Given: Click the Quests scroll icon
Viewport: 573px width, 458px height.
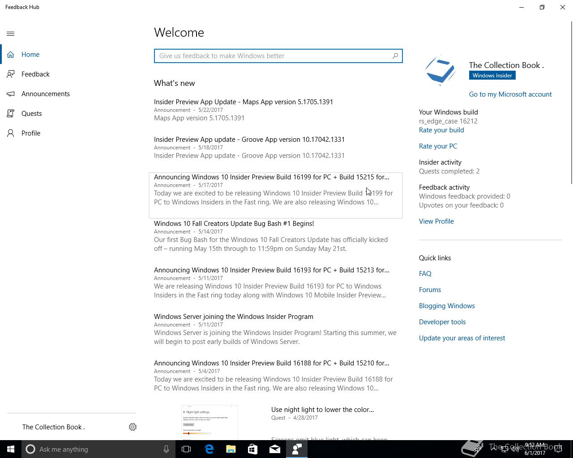Looking at the screenshot, I should [x=11, y=114].
